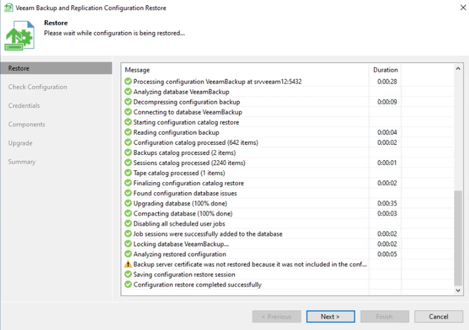The image size is (469, 330).
Task: Click green check beside Sessions catalog processed
Action: [x=128, y=162]
